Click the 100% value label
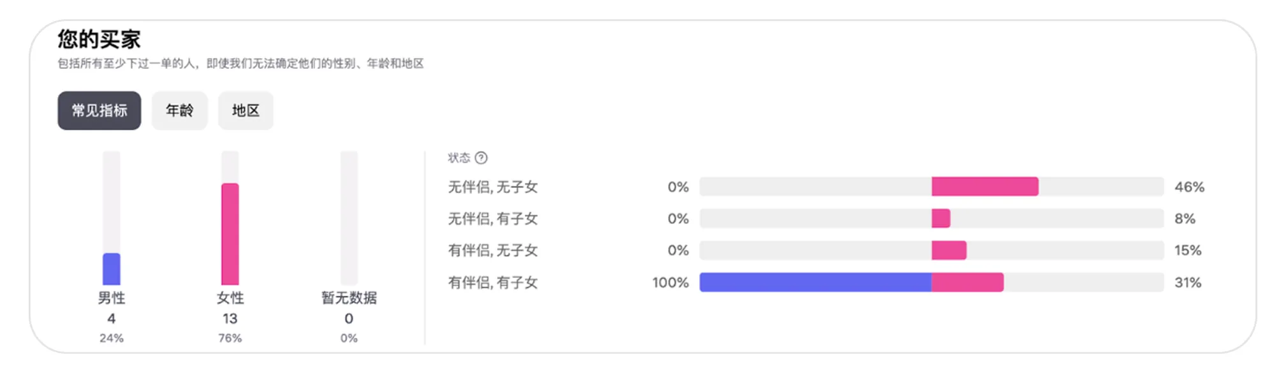Screen dimensions: 1286x373 [670, 282]
